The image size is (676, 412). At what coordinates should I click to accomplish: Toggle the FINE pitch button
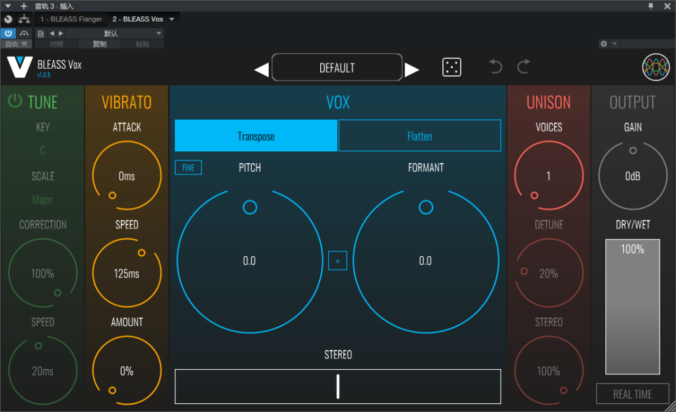(x=188, y=168)
